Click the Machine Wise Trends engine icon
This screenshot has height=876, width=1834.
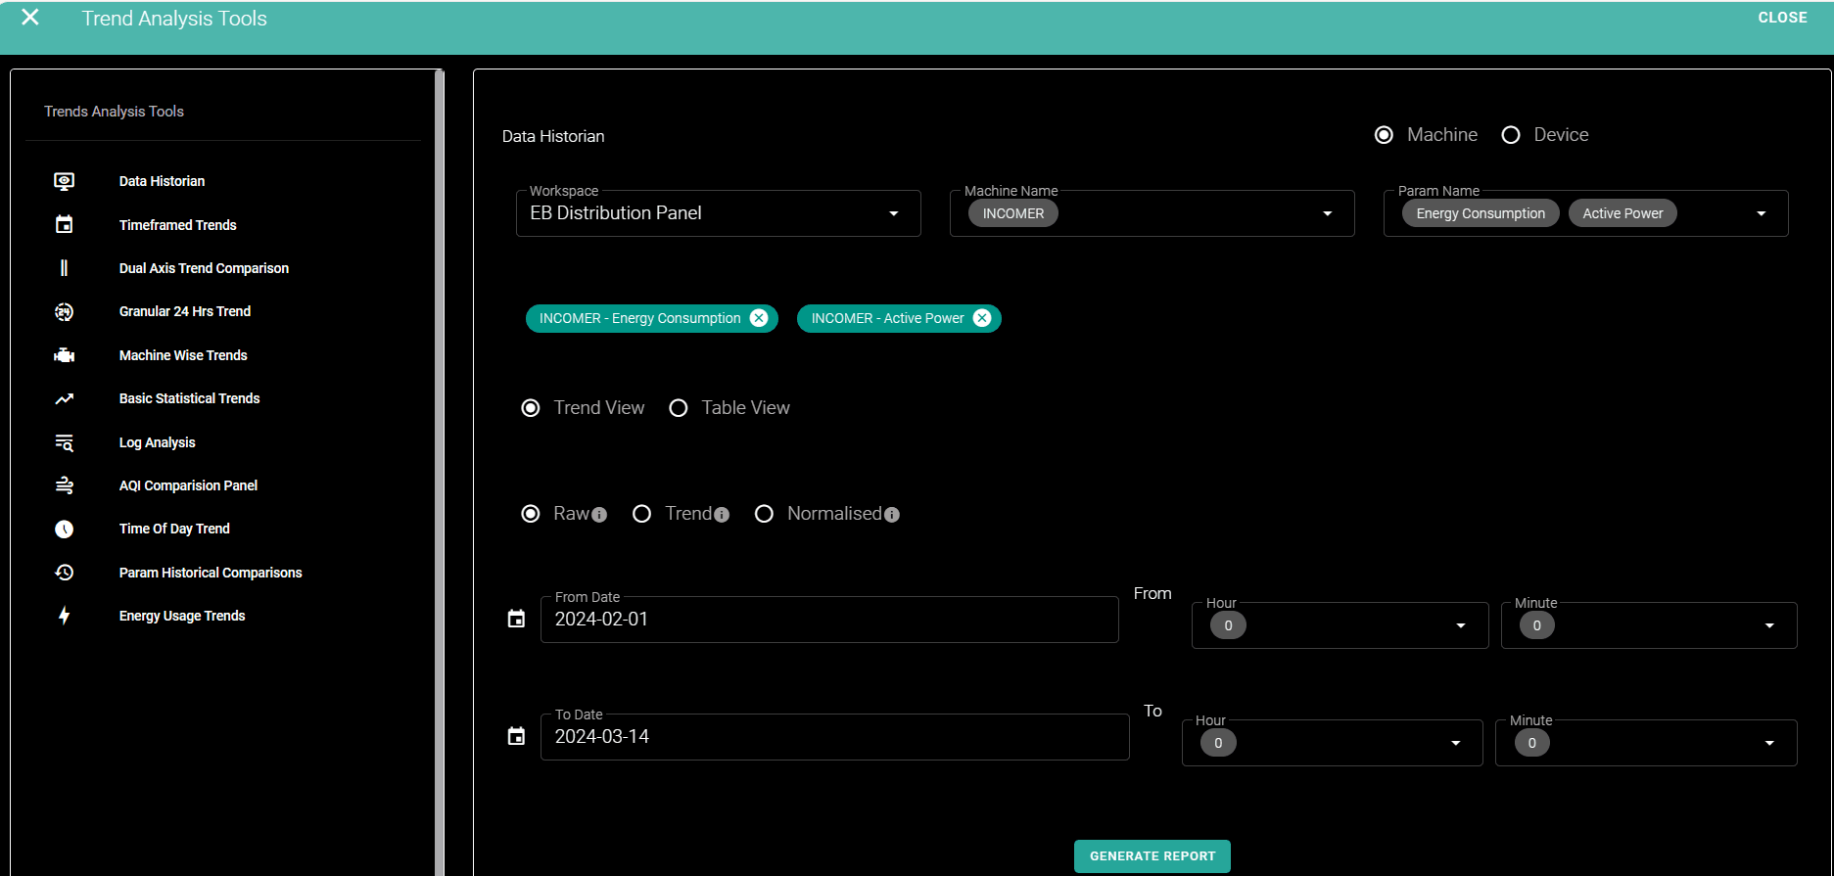coord(64,355)
